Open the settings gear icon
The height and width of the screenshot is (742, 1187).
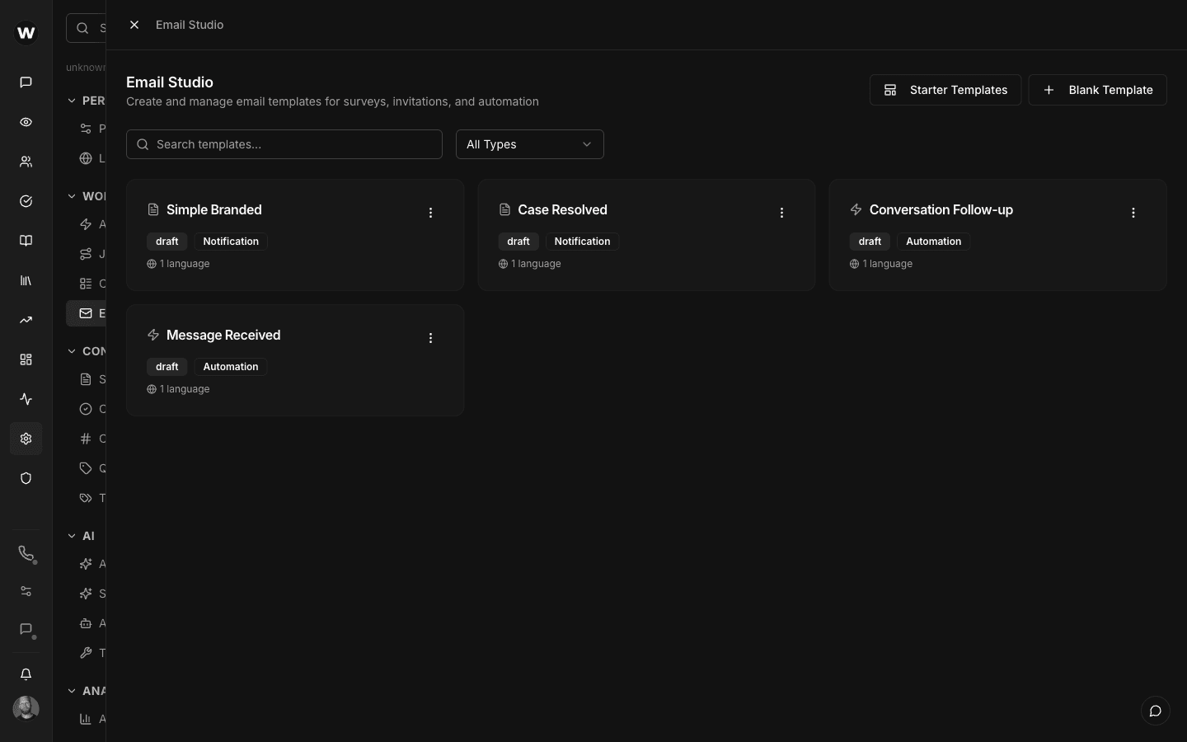point(26,439)
